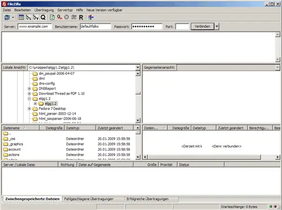Click message log scrollbar up arrow

tap(278, 34)
